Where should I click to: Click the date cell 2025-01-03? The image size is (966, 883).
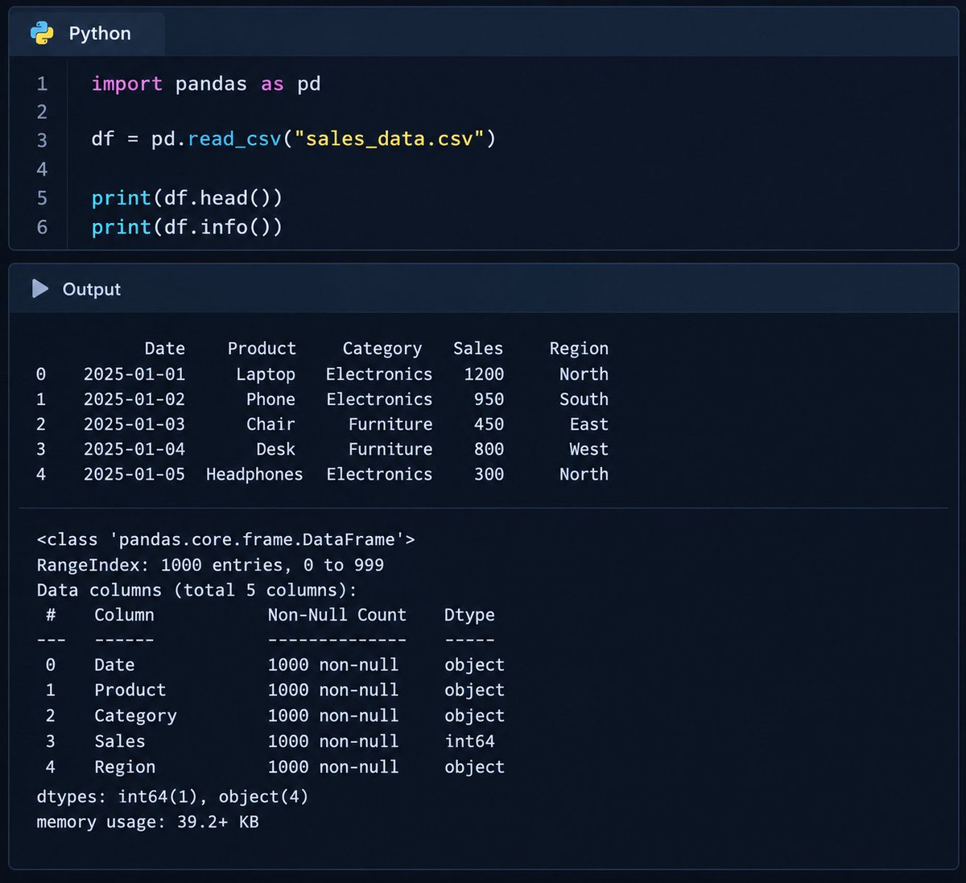(x=134, y=424)
